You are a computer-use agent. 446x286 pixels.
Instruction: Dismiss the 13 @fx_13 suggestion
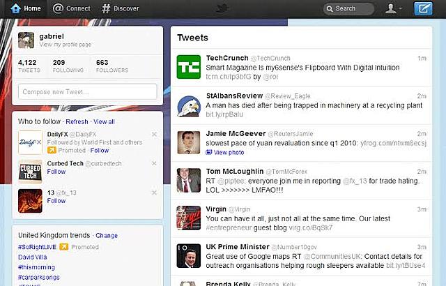point(154,193)
